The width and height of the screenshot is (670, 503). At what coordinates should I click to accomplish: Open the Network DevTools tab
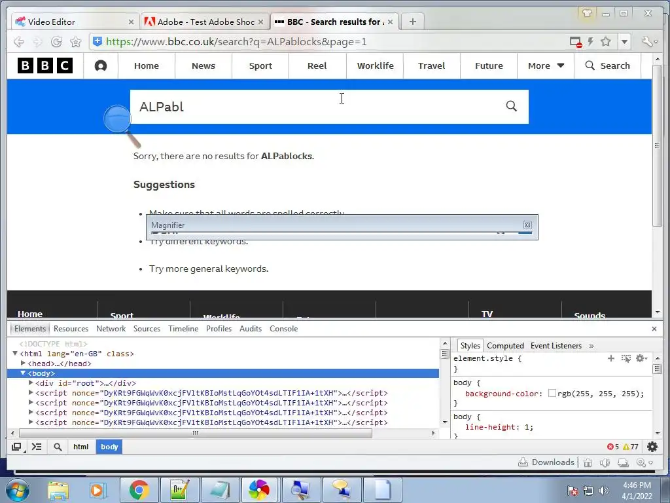[111, 329]
